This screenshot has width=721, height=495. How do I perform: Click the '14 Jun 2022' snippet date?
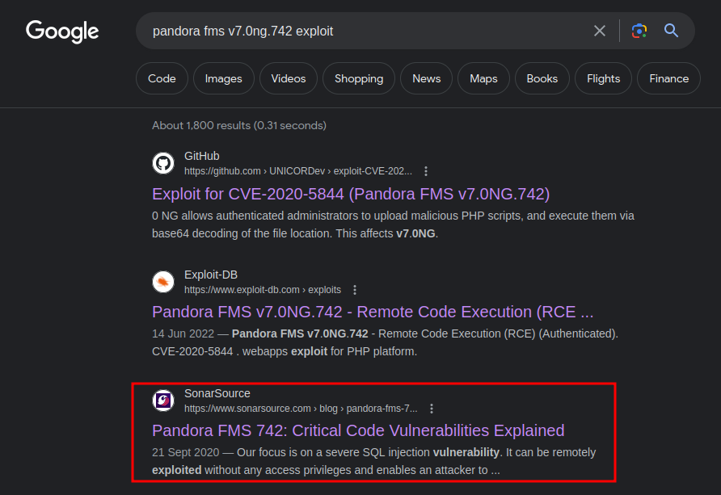pyautogui.click(x=183, y=333)
